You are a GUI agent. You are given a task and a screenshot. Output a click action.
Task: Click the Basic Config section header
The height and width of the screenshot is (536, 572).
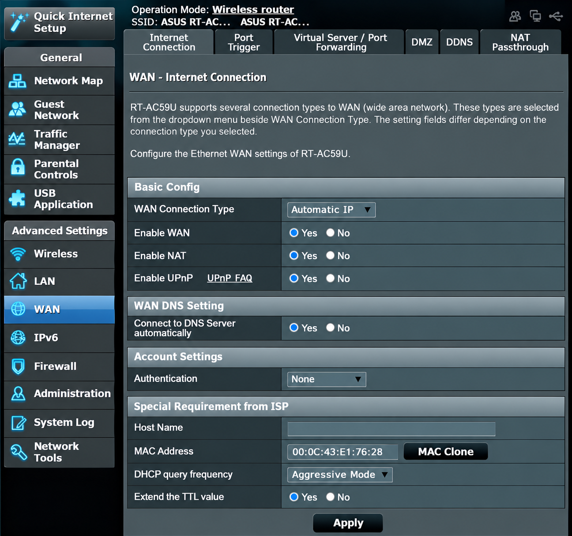coord(346,188)
